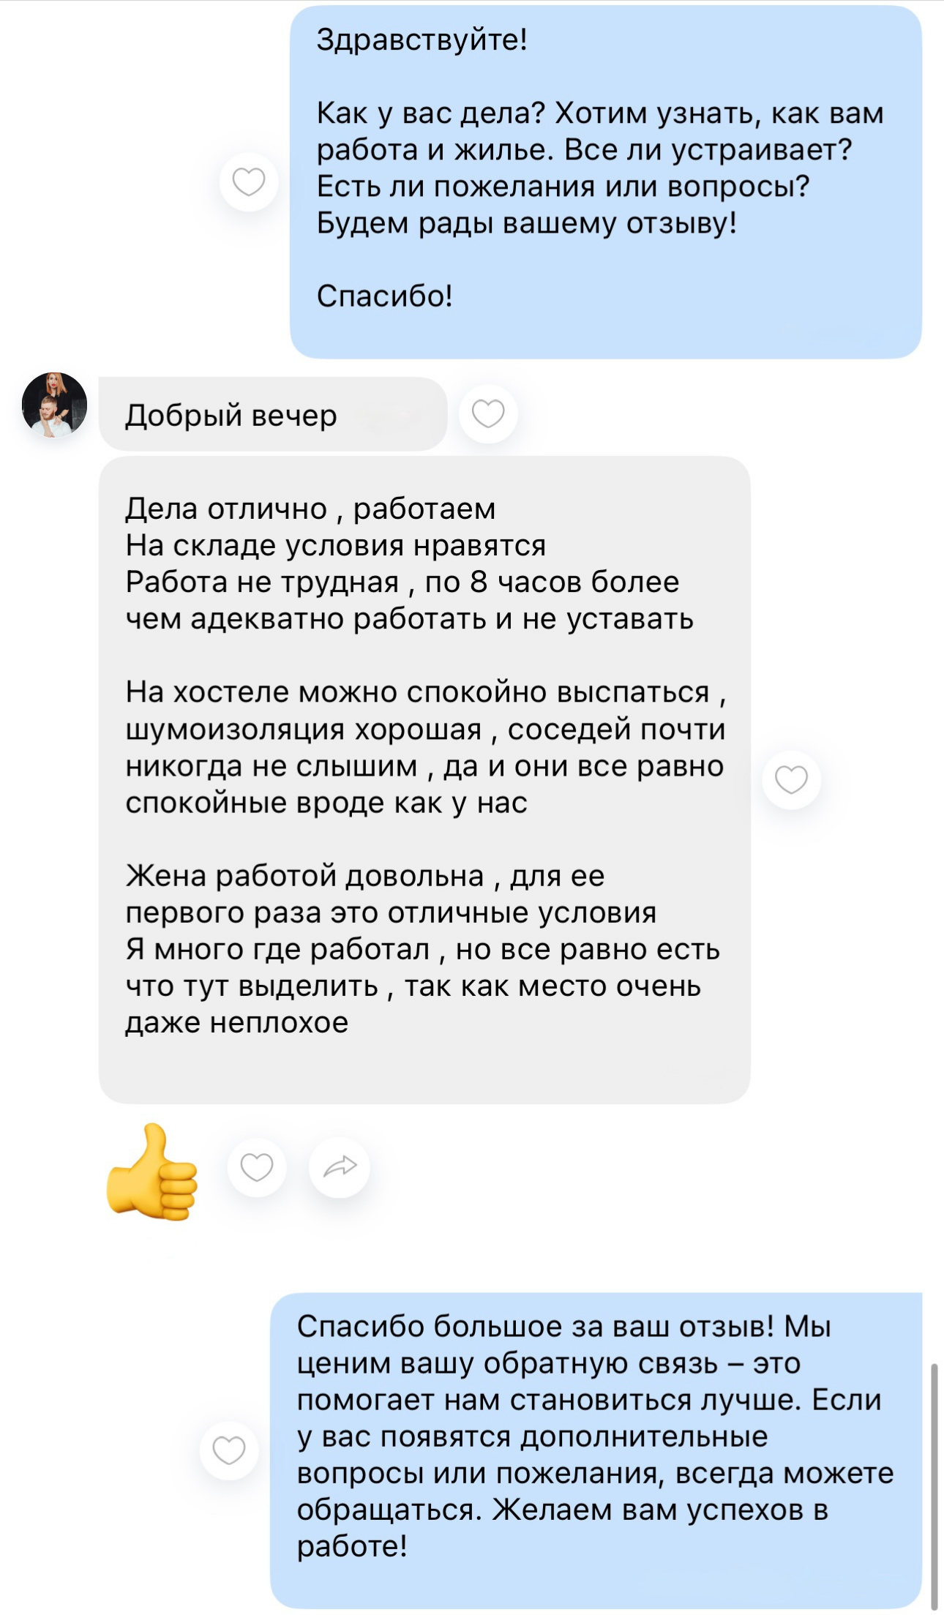Like the 'Спасибо большое за ваш отзыв' reply
The width and height of the screenshot is (944, 1615).
click(229, 1450)
